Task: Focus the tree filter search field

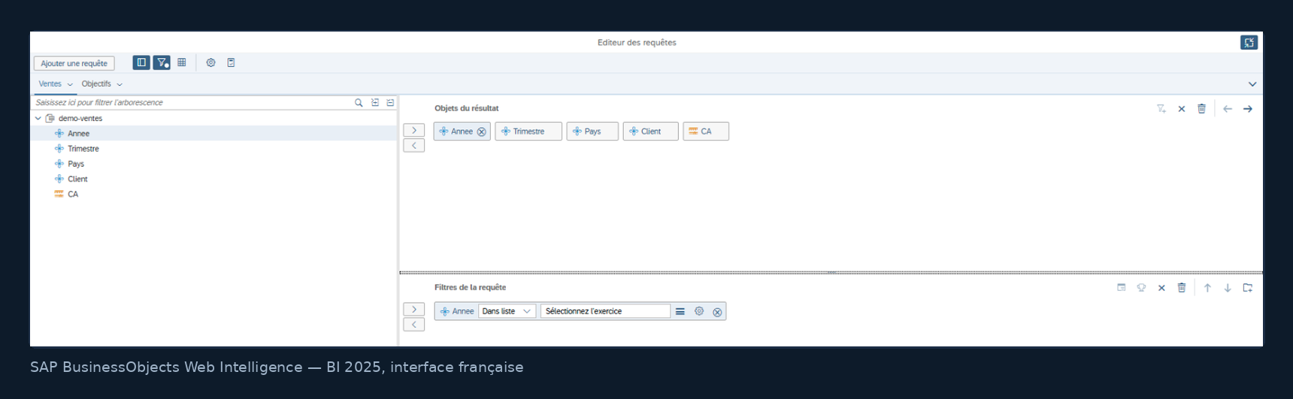Action: point(192,102)
